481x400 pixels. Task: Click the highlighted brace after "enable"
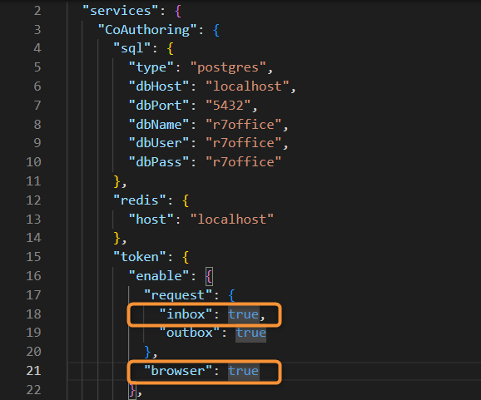(209, 276)
